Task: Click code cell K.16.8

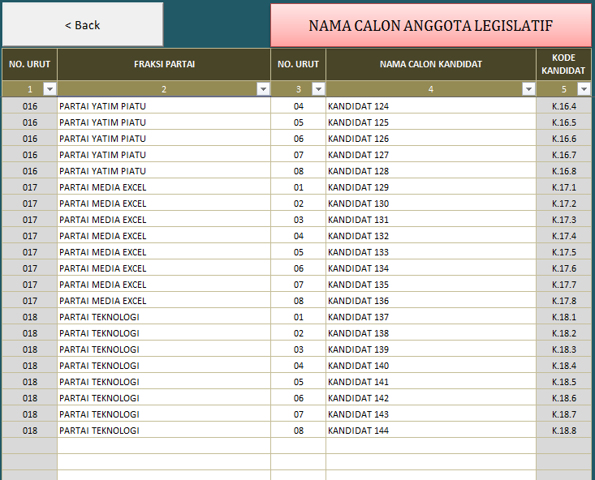Action: coord(563,170)
